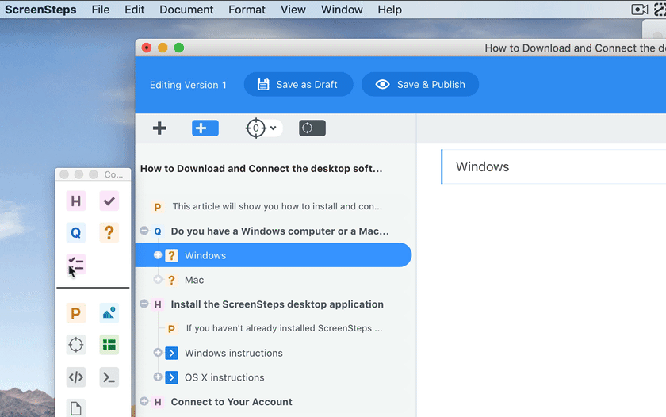Open the Document menu
666x417 pixels.
coord(186,10)
